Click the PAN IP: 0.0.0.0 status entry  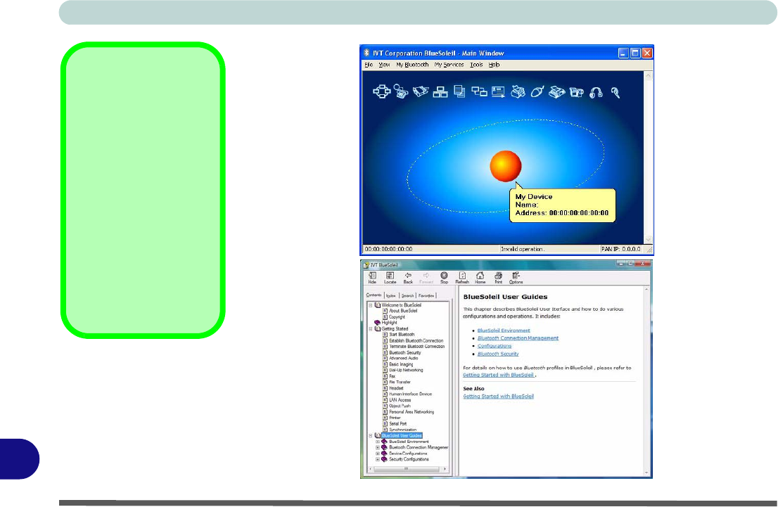620,249
